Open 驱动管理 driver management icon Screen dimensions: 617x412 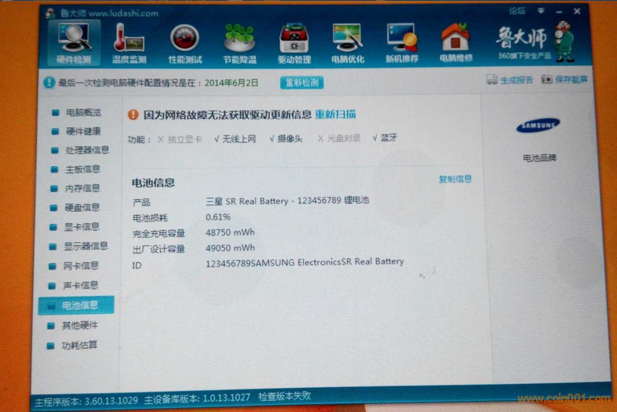pyautogui.click(x=294, y=44)
